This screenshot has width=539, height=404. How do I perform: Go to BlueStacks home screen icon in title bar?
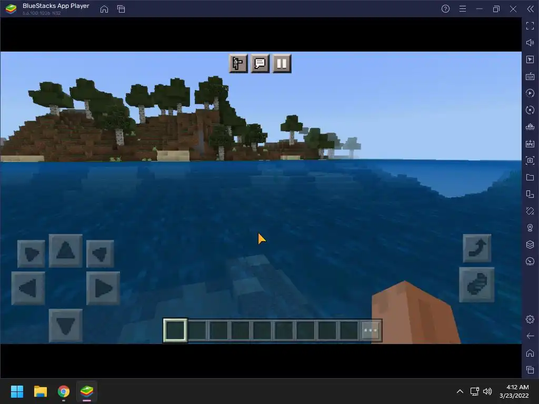[104, 9]
